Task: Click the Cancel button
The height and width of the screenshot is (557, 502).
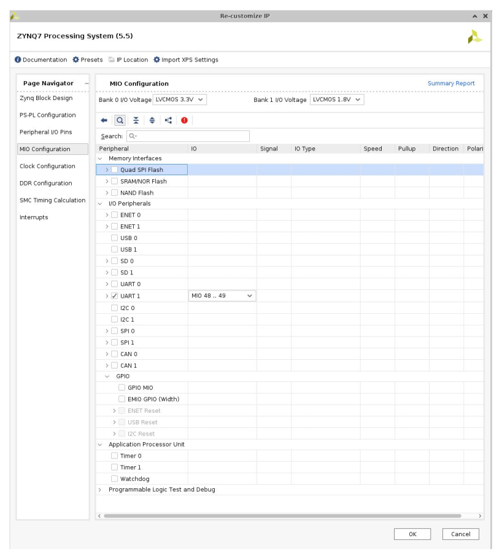Action: 461,534
